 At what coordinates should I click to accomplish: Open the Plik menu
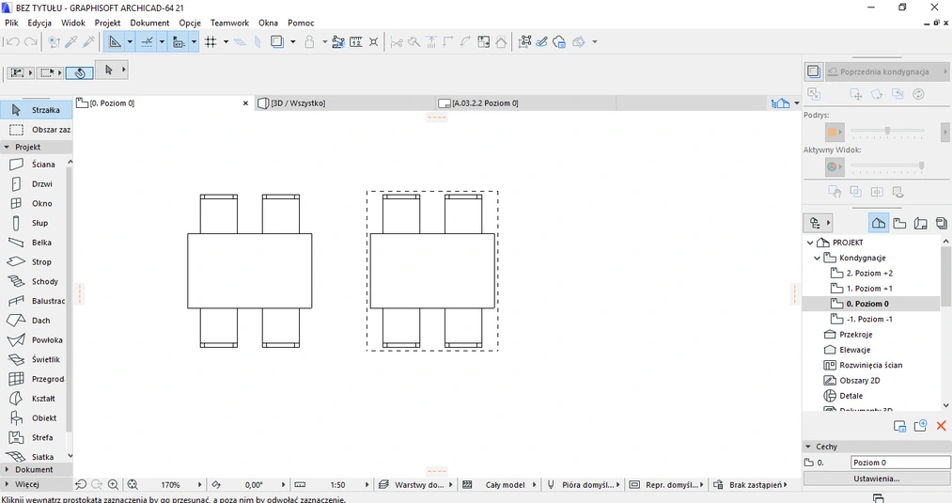(11, 23)
